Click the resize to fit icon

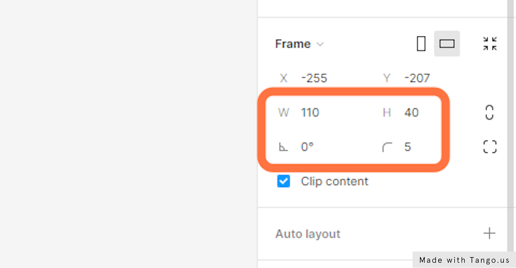[x=490, y=44]
